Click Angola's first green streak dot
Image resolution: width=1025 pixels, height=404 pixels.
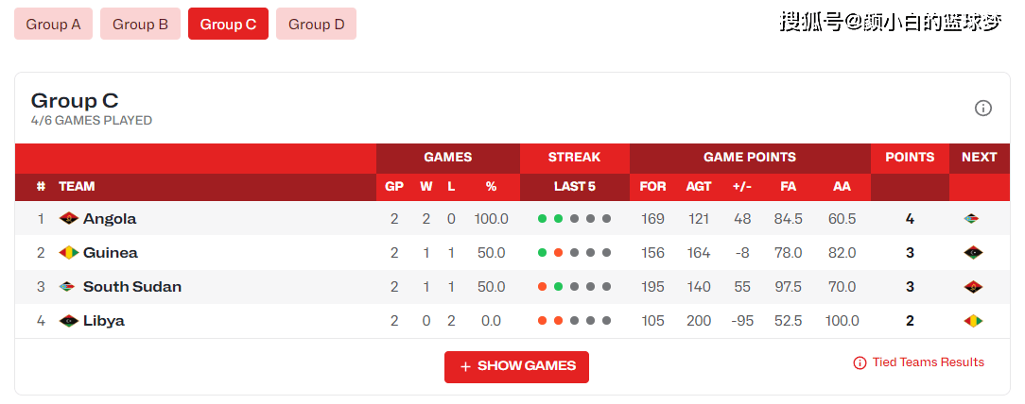pos(543,219)
